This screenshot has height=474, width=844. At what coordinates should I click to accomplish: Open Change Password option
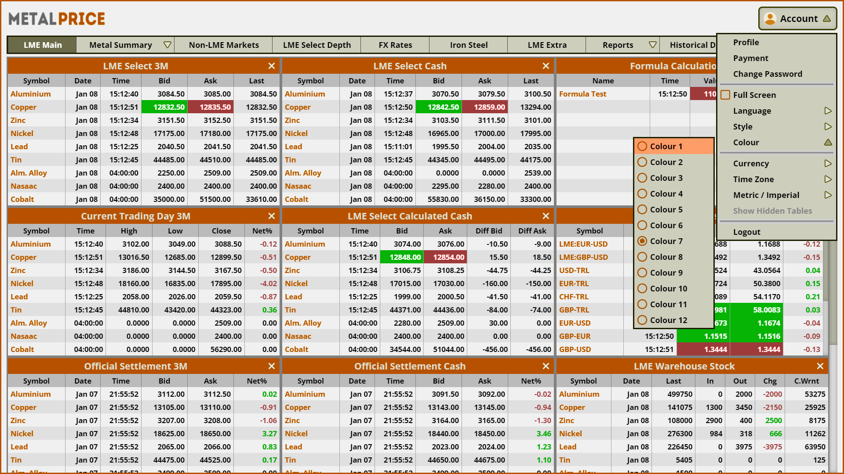(768, 74)
